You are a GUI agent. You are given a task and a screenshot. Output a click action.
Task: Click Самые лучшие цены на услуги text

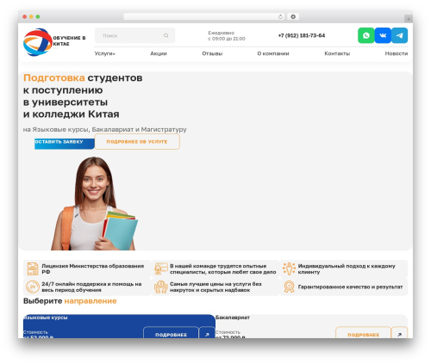click(215, 287)
